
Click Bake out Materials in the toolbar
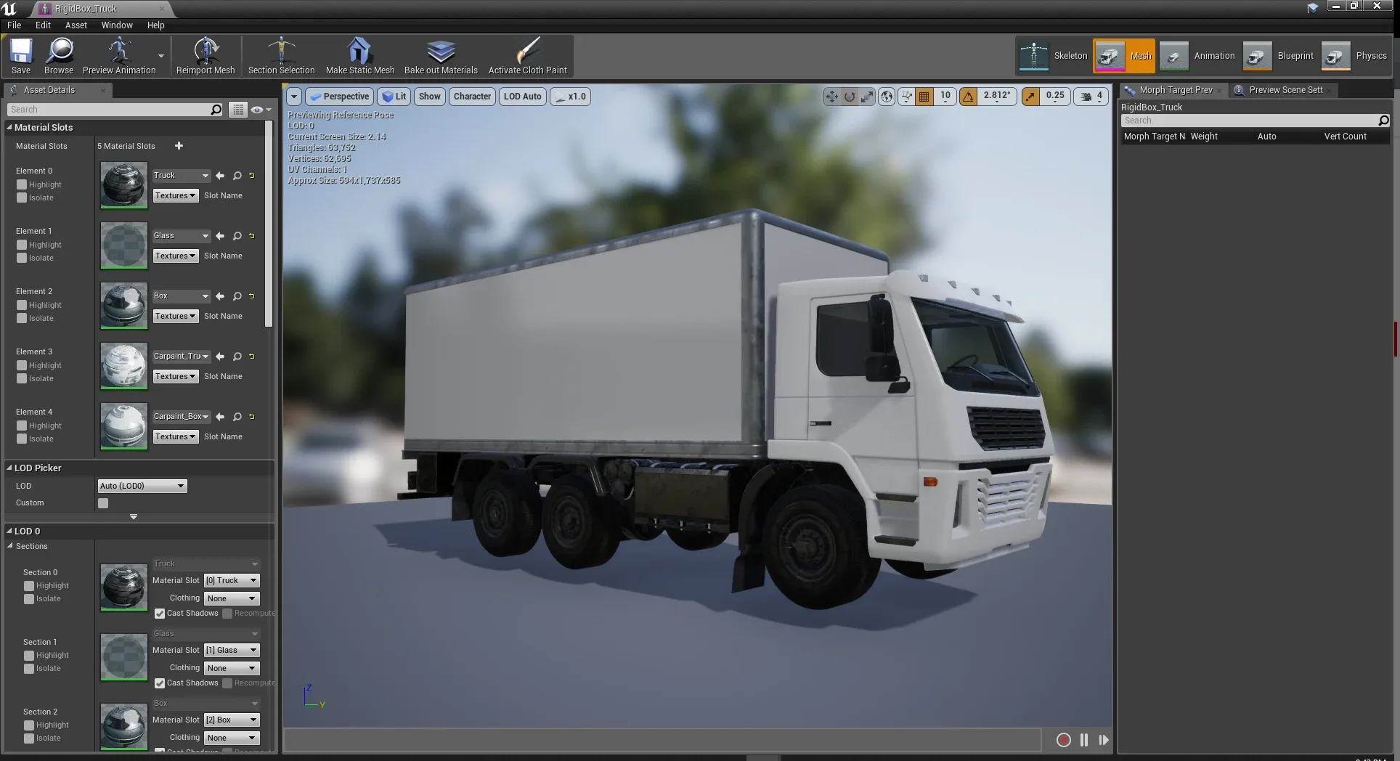pyautogui.click(x=440, y=56)
